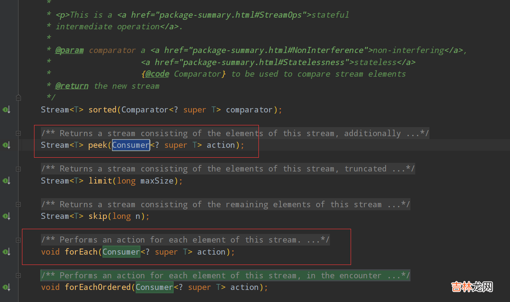
Task: Place cursor on maxSize parameter in limit
Action: click(157, 181)
